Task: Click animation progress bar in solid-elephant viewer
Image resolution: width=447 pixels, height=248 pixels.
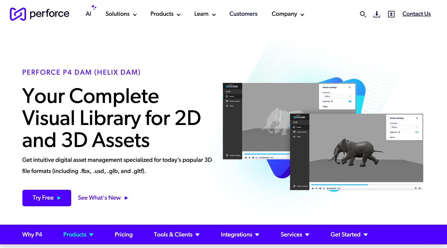Action: click(366, 185)
